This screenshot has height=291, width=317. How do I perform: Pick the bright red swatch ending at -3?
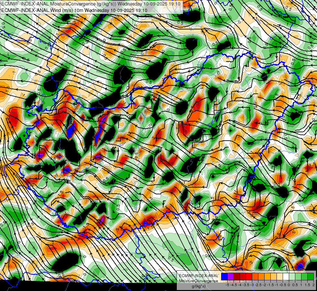click(x=249, y=277)
